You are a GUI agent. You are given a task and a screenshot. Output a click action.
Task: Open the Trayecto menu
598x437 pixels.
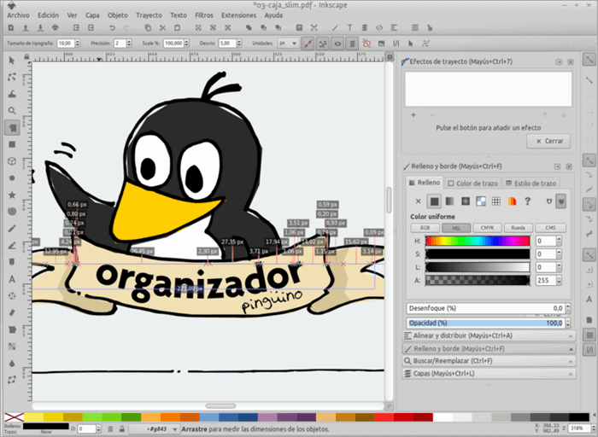tap(149, 15)
